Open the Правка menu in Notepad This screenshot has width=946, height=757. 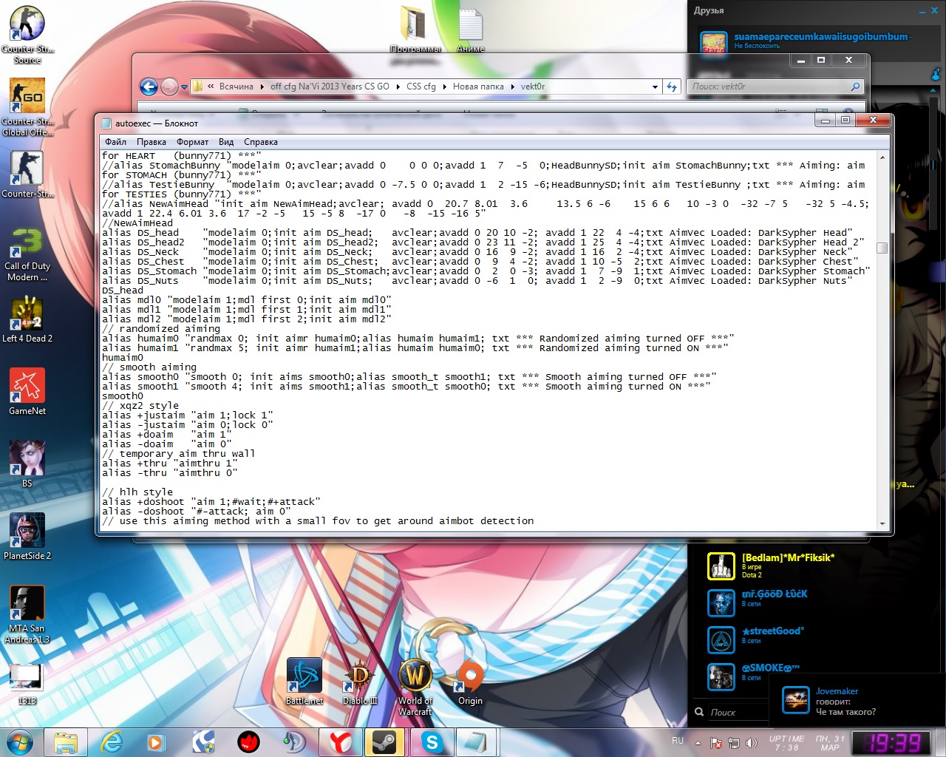[x=152, y=142]
